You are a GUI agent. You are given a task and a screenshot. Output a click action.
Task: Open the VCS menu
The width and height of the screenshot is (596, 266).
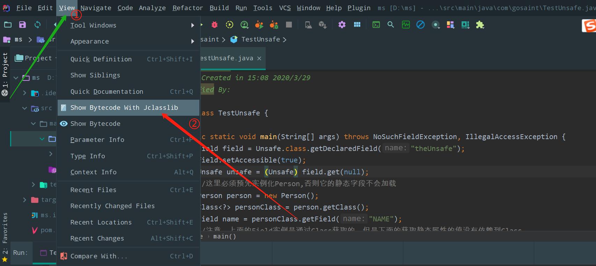285,8
